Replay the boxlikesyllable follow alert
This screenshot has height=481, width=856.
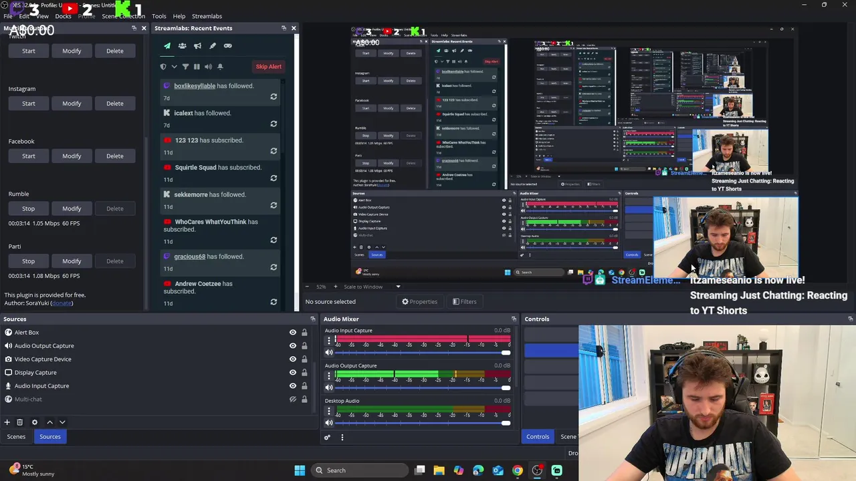(274, 97)
